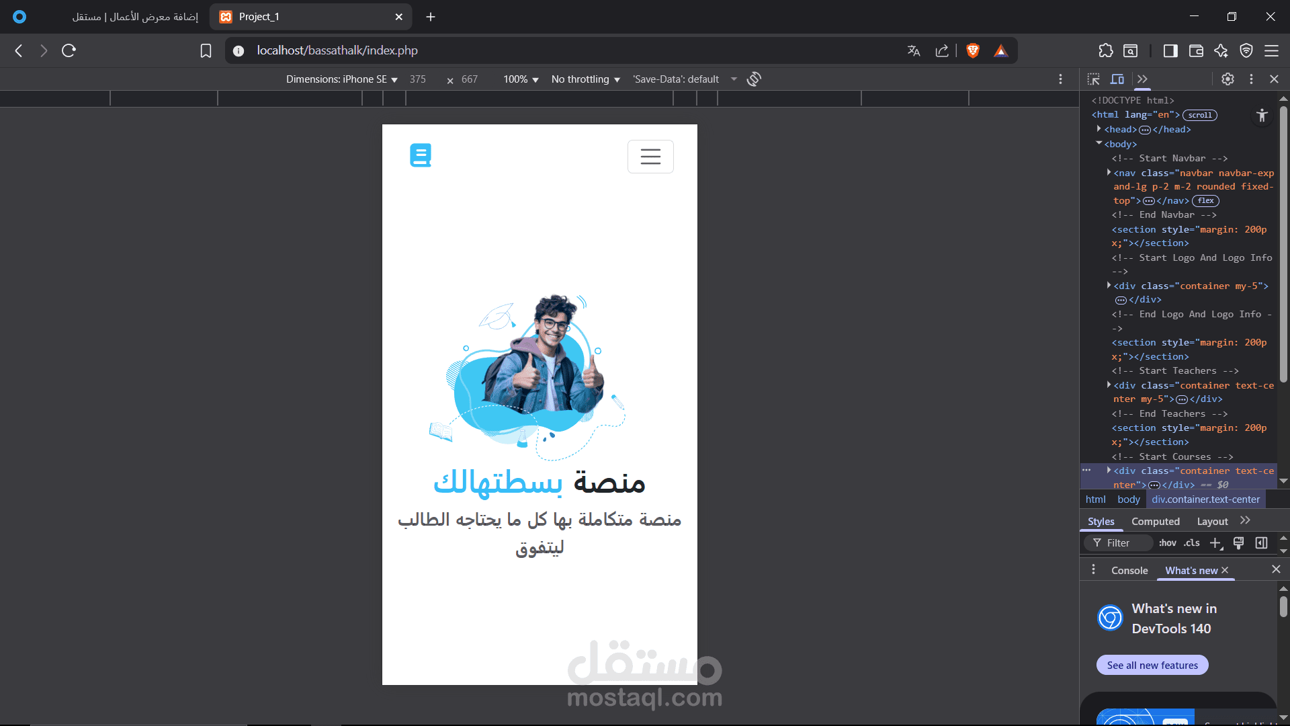The image size is (1290, 726).
Task: Expand the head element node
Action: [1099, 129]
